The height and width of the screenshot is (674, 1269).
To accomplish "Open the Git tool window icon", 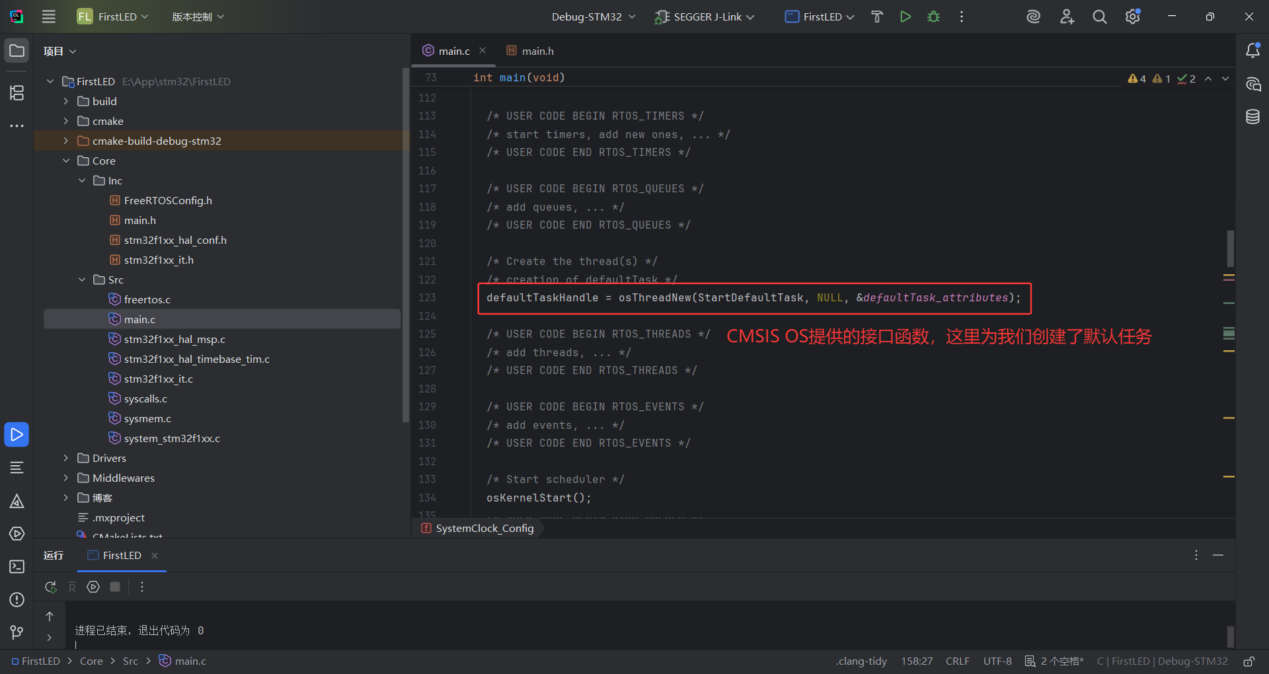I will pos(17,633).
